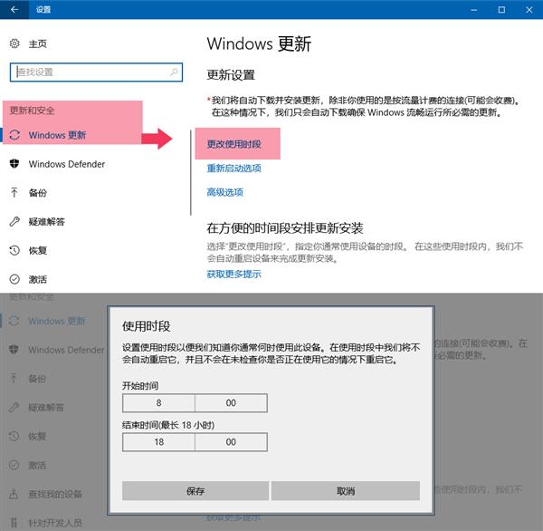Screen dimensions: 543x531
Task: Click the 更新设置 heading
Action: (x=231, y=74)
